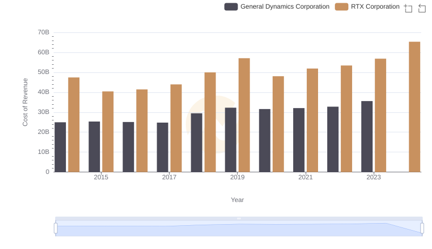Click the top data zoom move handle bar
Image resolution: width=432 pixels, height=249 pixels.
(239, 218)
